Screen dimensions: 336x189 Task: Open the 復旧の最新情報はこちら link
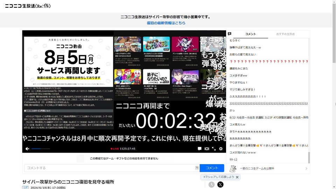point(166,23)
